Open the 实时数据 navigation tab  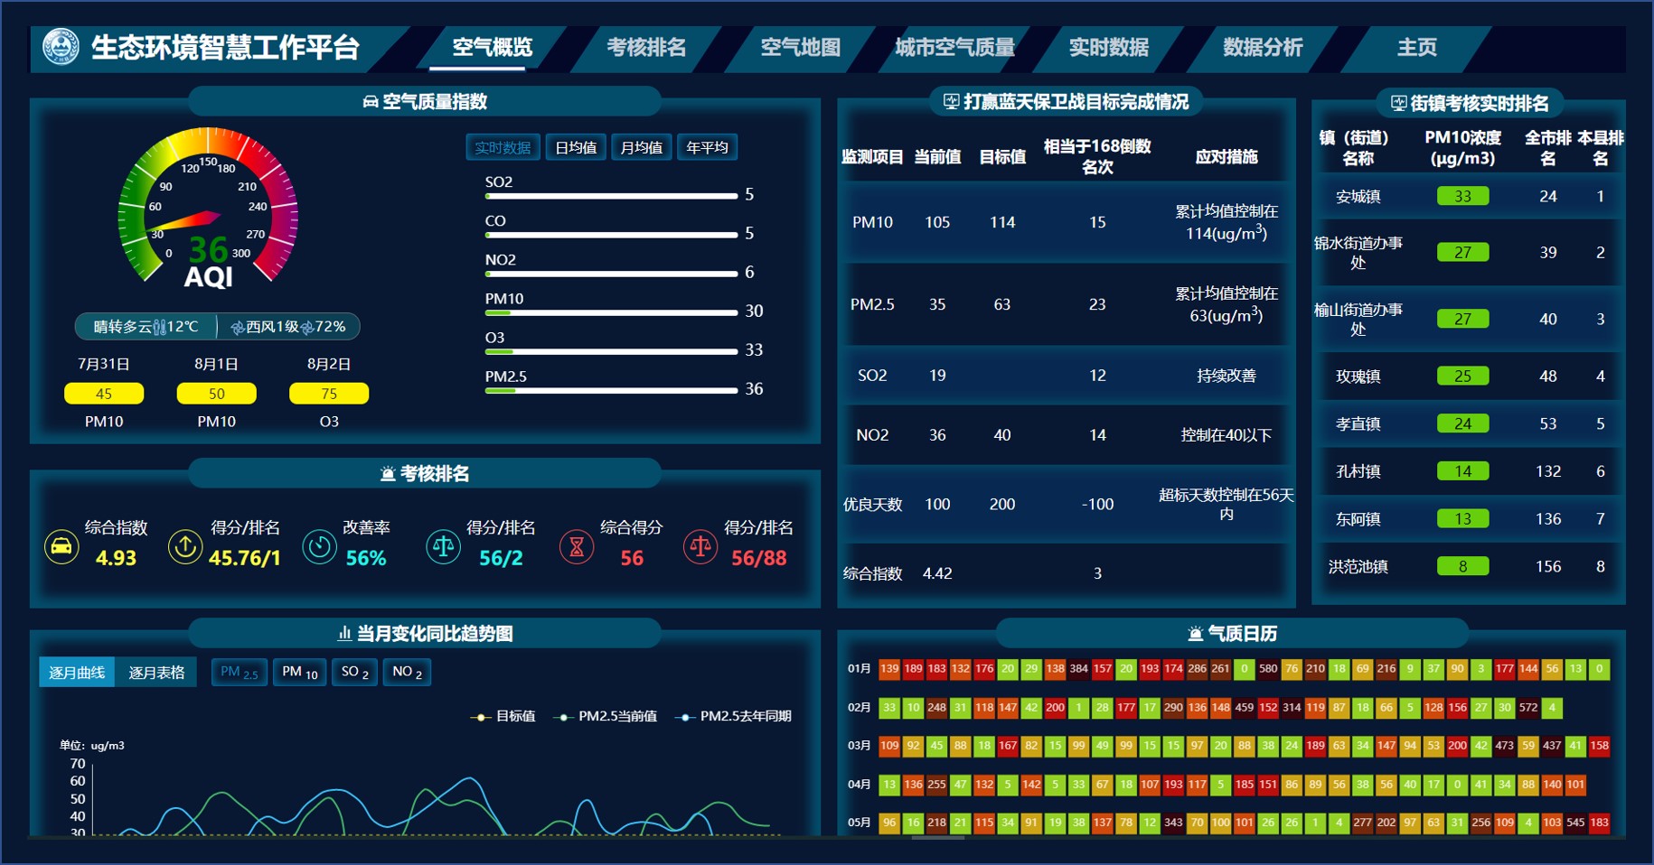pyautogui.click(x=1109, y=47)
